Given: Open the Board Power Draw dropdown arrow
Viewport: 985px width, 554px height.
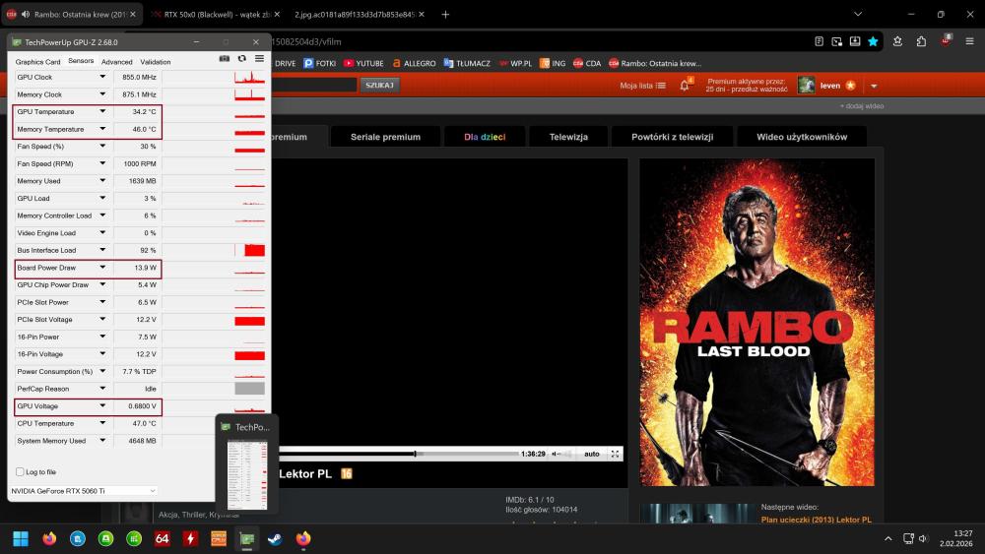Looking at the screenshot, I should [x=102, y=268].
